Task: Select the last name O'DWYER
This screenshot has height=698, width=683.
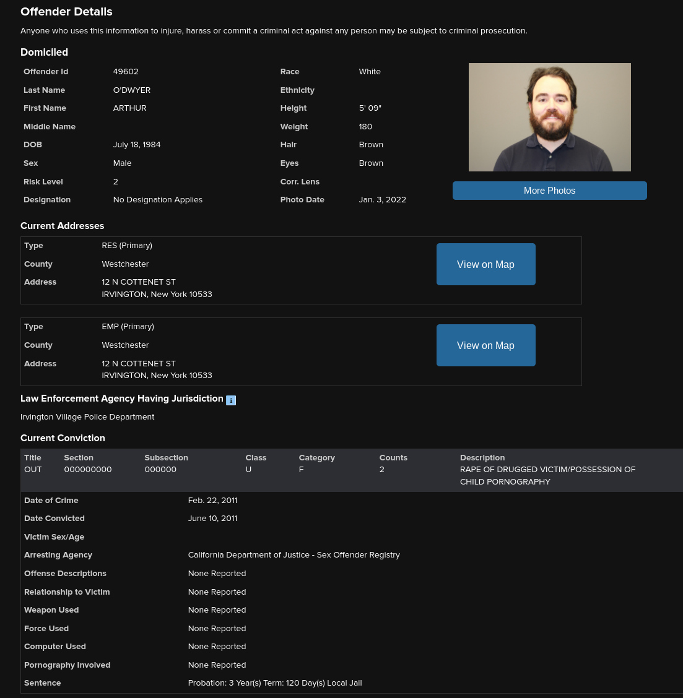Action: (x=132, y=90)
